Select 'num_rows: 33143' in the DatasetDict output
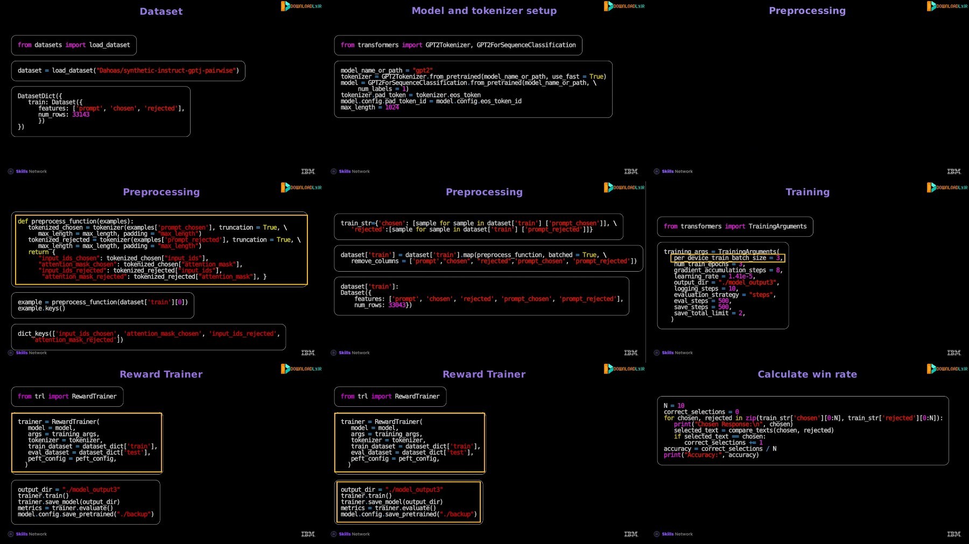This screenshot has height=544, width=969. pos(64,115)
